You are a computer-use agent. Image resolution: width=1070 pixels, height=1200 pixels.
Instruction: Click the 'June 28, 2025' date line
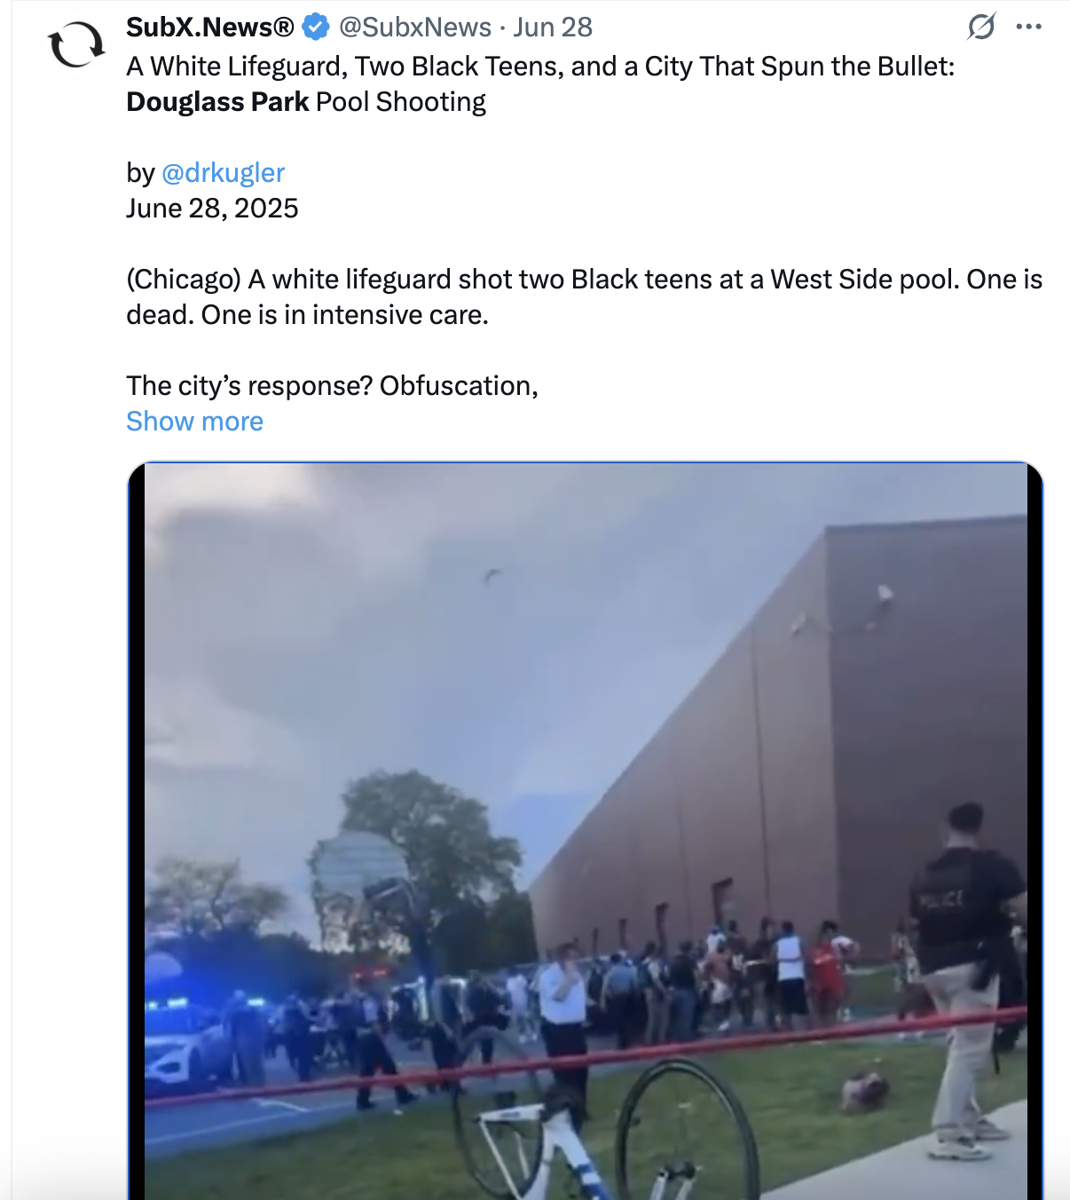coord(212,209)
